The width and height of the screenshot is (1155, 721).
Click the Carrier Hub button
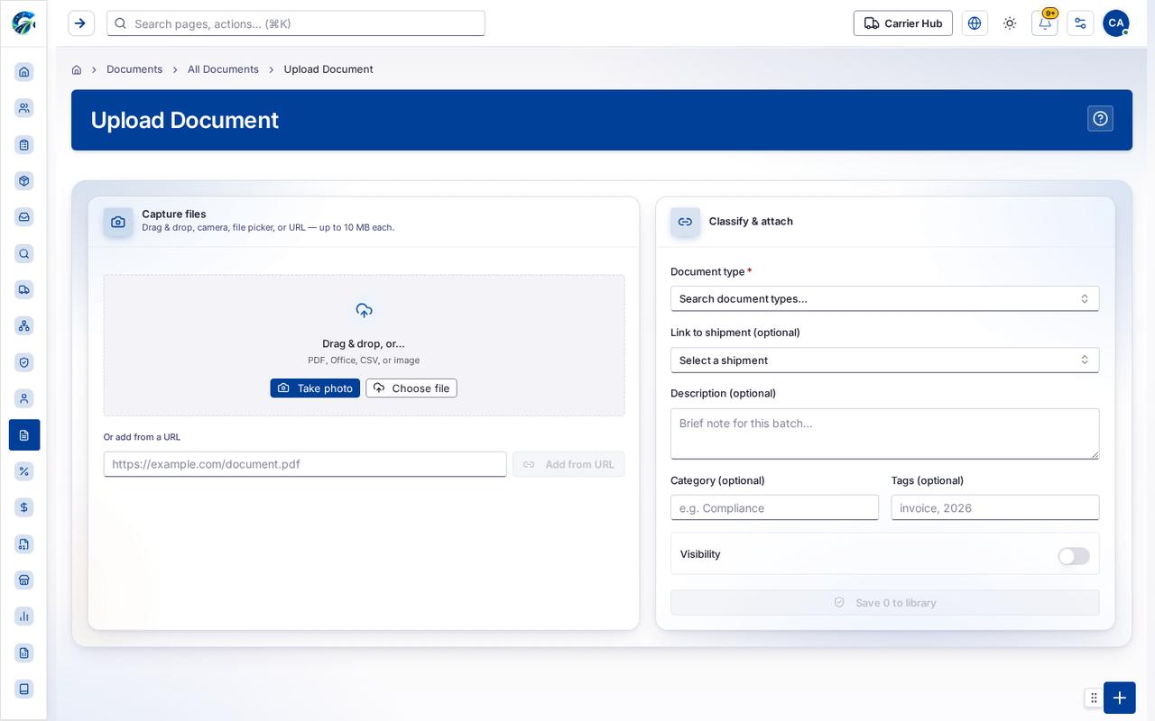(902, 23)
